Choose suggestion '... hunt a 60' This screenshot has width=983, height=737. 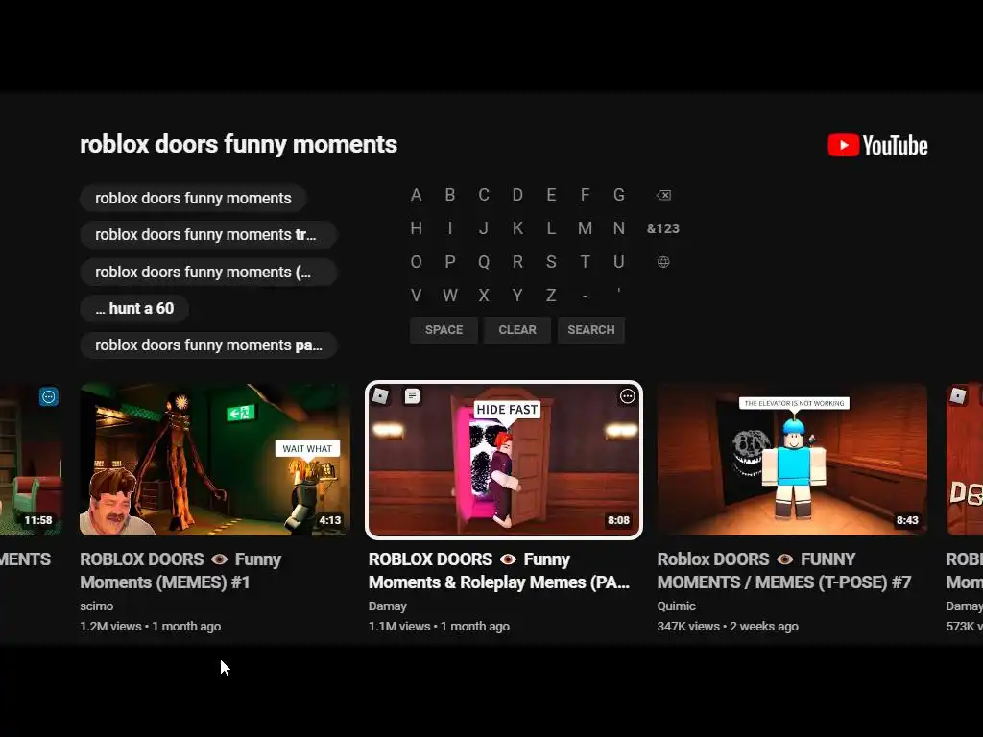(x=134, y=308)
